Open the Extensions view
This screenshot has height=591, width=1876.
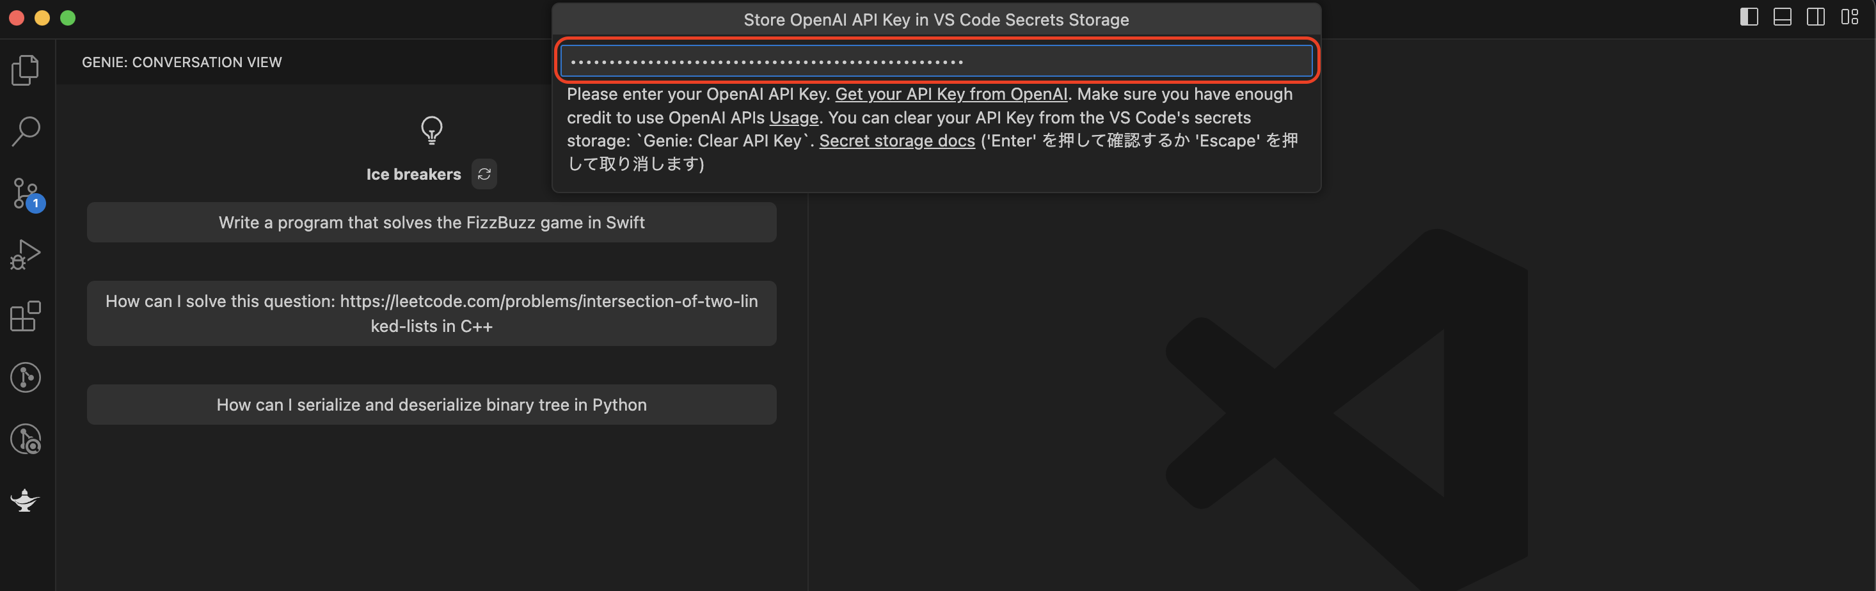pos(26,316)
